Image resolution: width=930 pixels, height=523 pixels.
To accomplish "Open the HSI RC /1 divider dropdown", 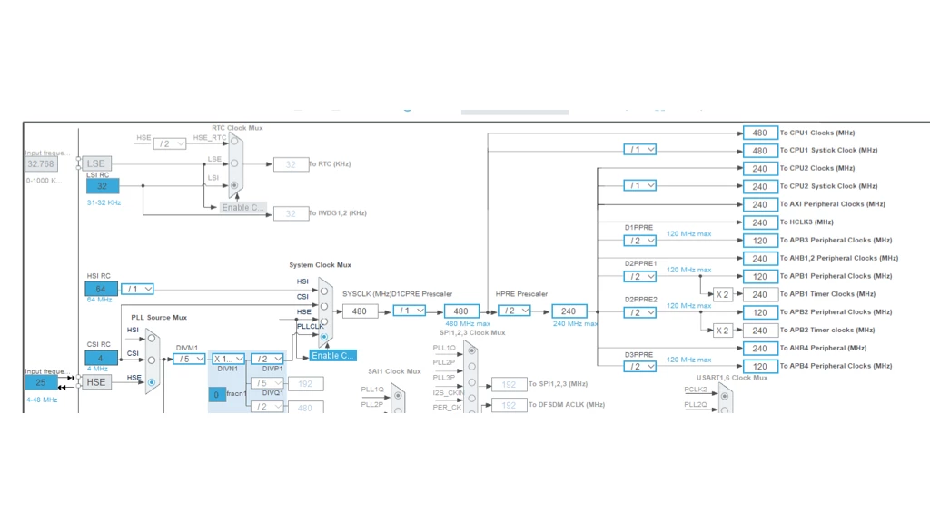I will click(137, 289).
